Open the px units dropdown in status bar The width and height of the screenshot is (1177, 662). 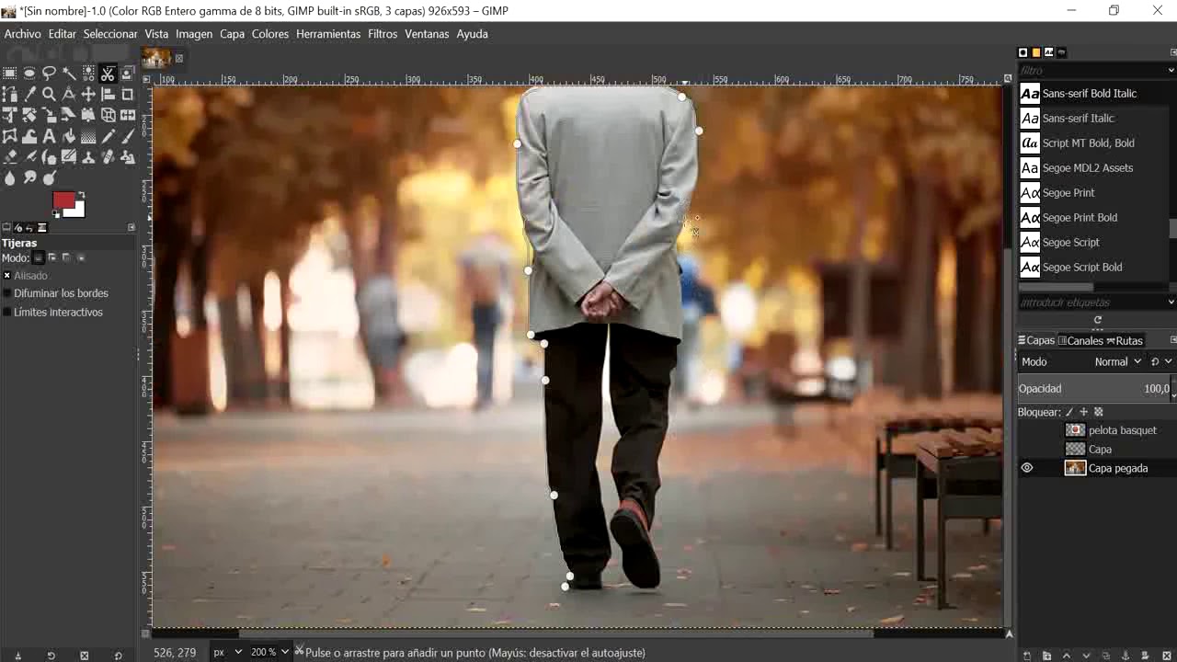tap(228, 652)
